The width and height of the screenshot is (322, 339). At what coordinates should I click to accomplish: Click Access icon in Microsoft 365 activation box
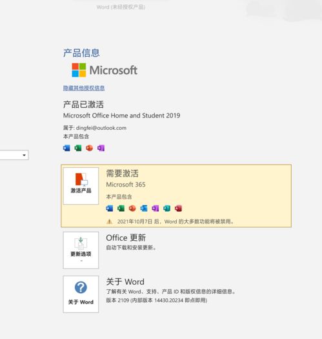[x=178, y=209]
